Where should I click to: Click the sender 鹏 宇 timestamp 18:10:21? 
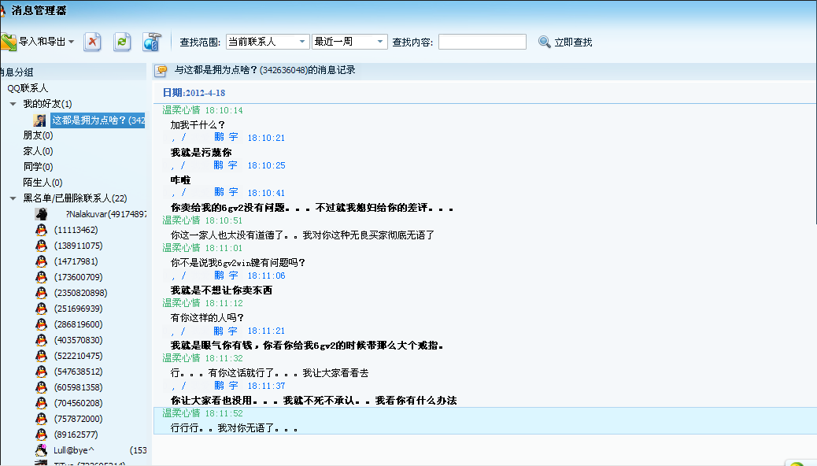tap(266, 138)
